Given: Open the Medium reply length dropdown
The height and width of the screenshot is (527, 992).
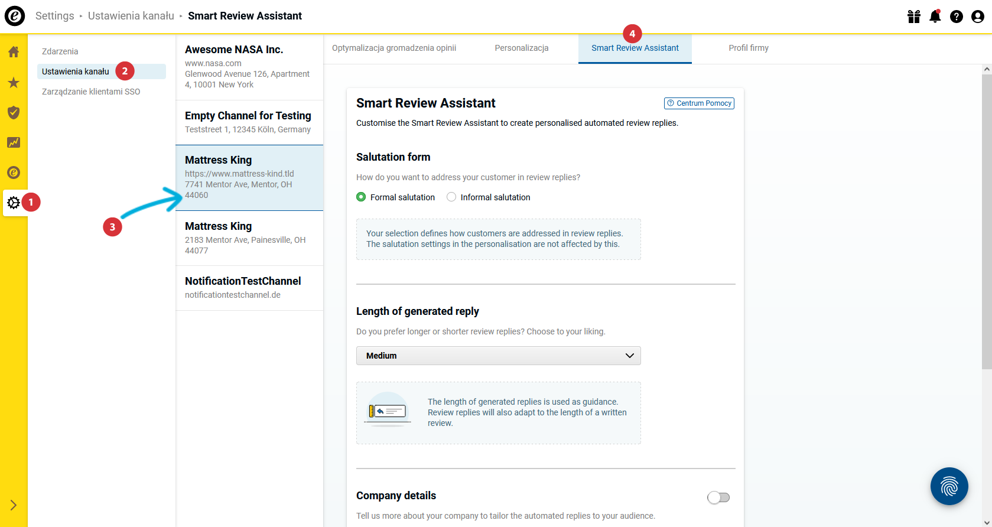Looking at the screenshot, I should tap(499, 356).
